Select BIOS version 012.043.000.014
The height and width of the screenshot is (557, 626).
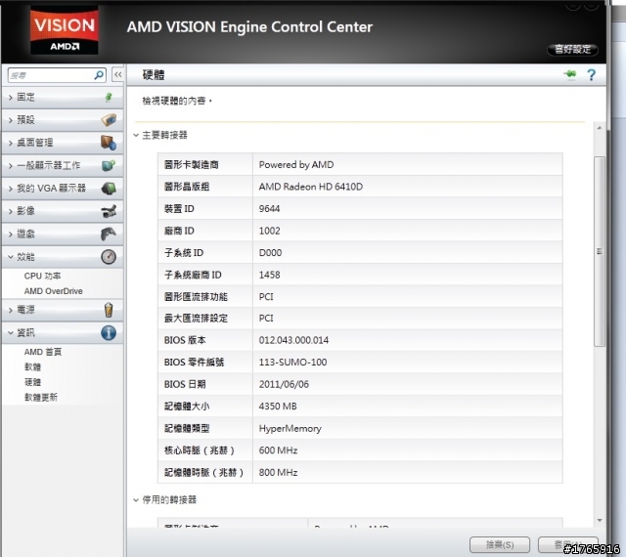(293, 340)
